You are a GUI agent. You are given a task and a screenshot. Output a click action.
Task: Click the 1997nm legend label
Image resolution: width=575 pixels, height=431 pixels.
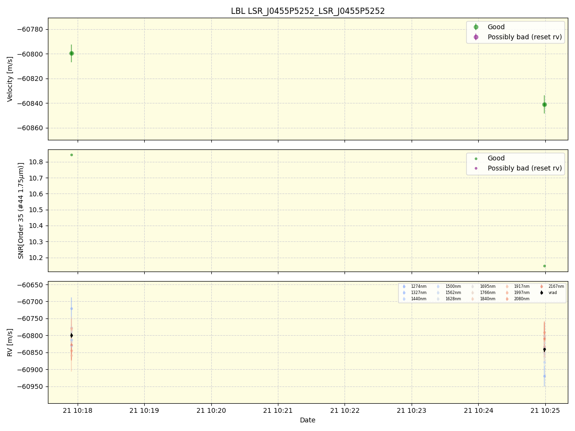[522, 293]
